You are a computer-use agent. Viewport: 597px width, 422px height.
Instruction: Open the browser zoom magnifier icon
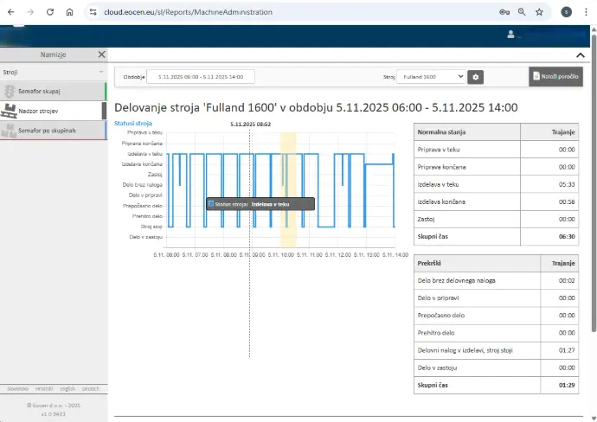point(522,12)
